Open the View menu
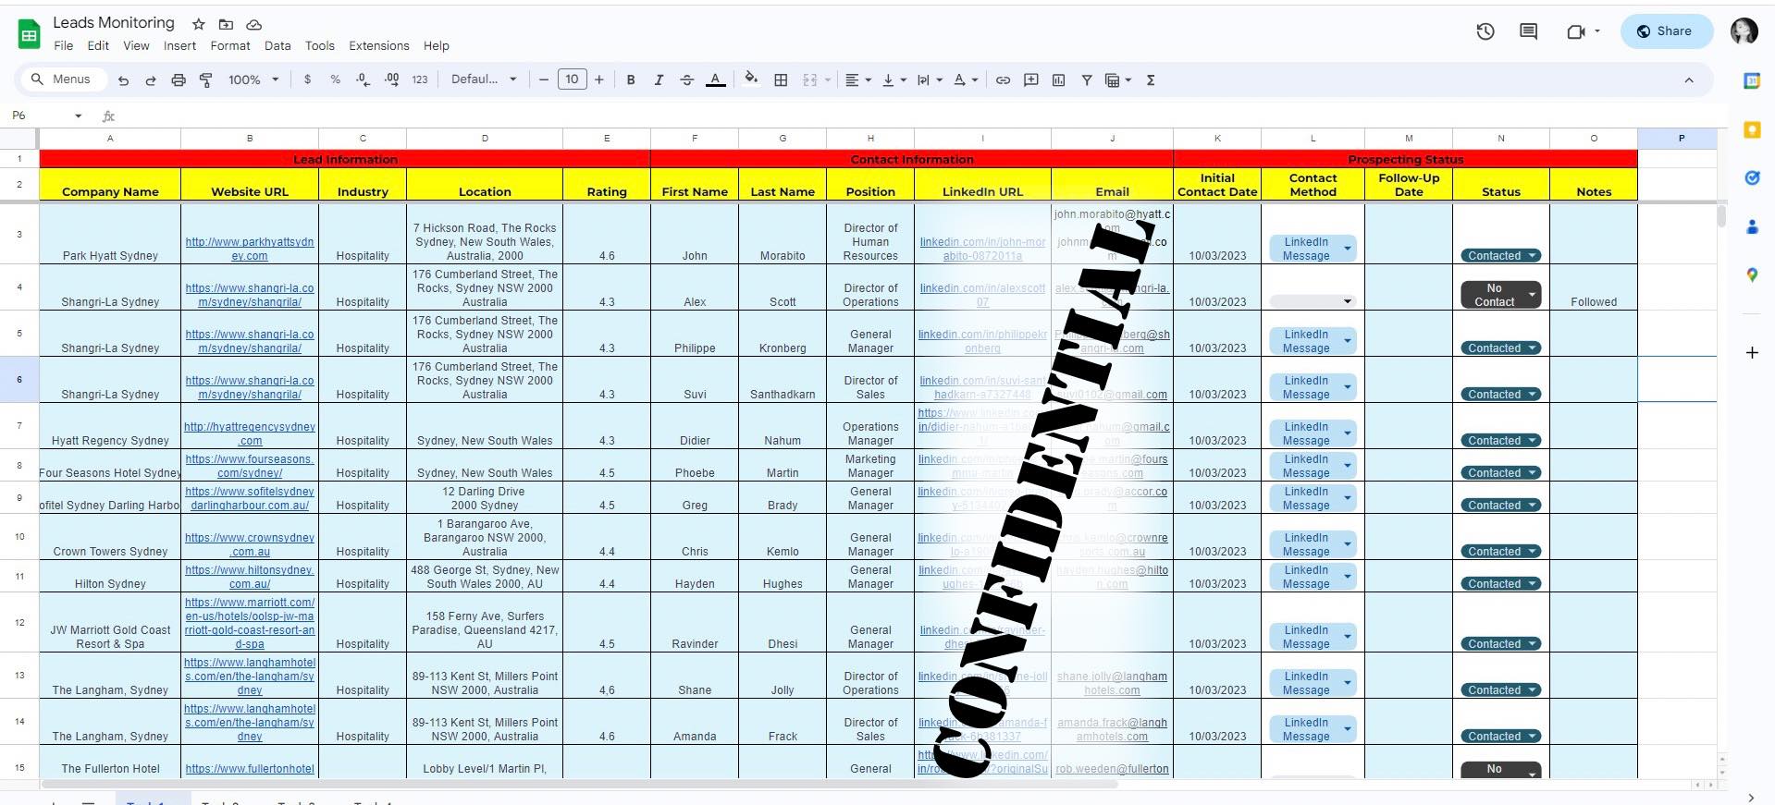 (x=136, y=46)
